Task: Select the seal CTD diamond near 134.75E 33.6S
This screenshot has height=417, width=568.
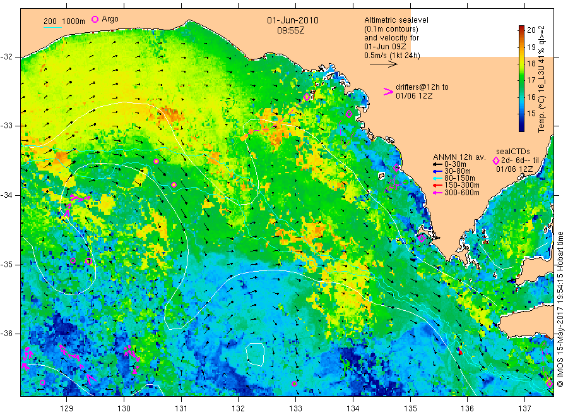Action: [396, 168]
